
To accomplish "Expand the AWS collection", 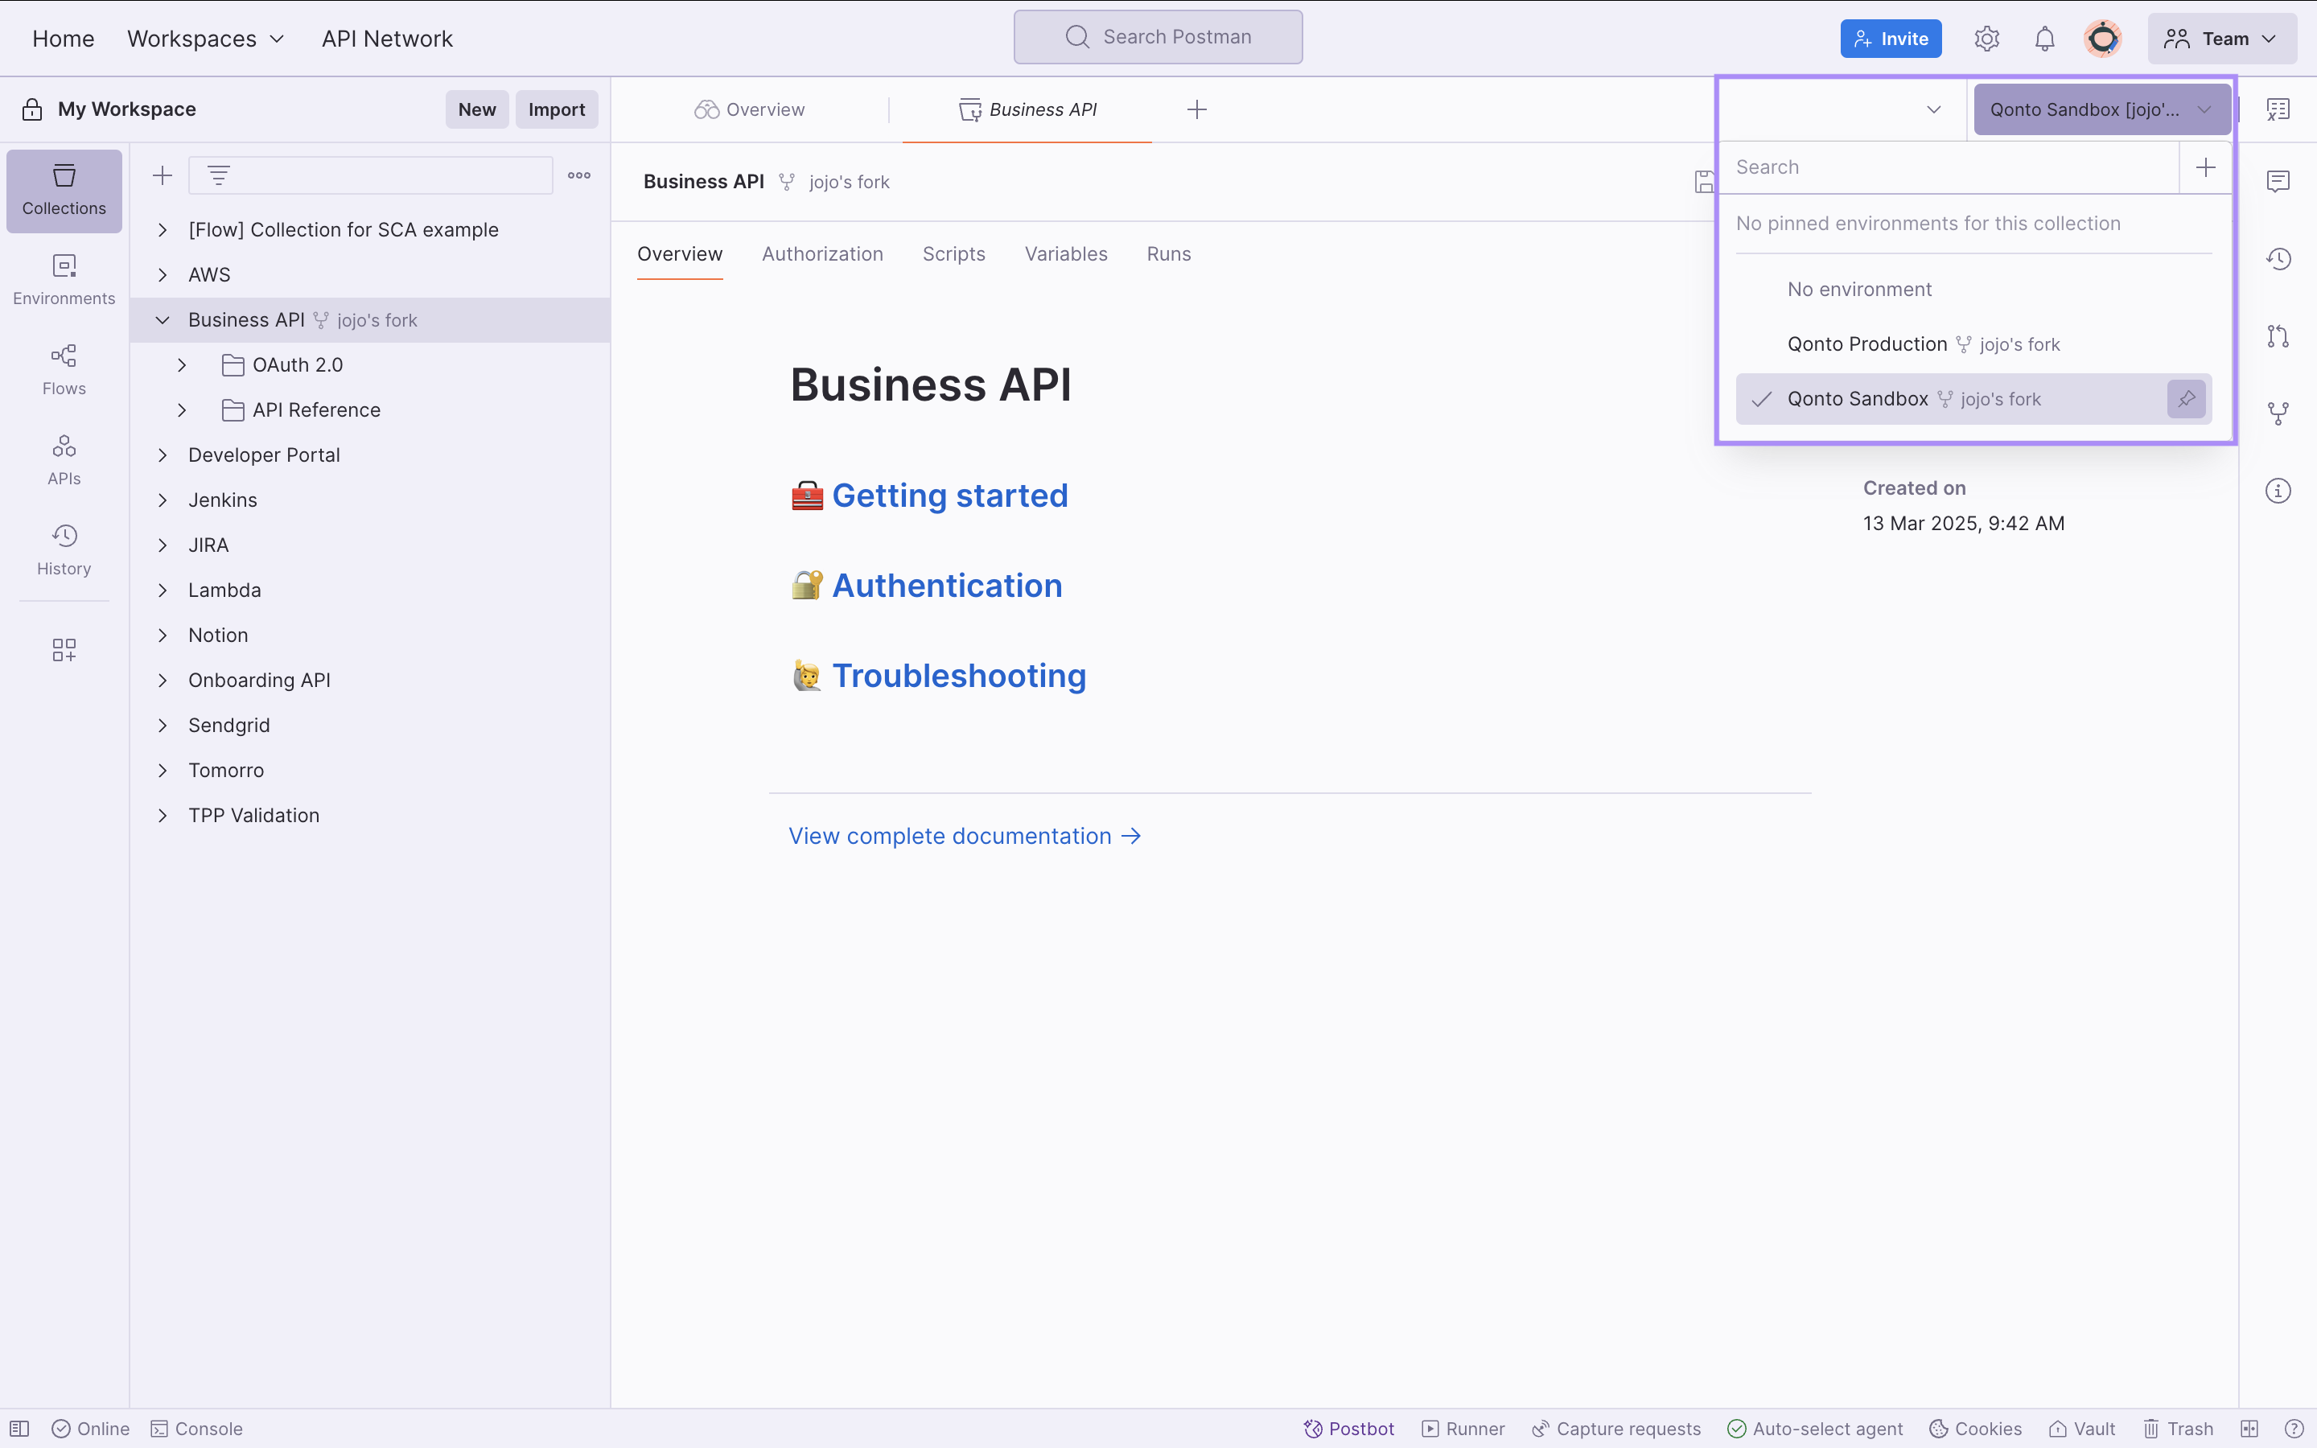I will (x=163, y=275).
